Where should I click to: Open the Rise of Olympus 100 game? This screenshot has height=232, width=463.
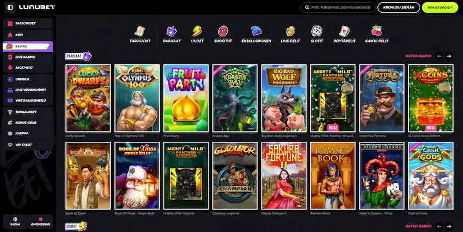[137, 98]
